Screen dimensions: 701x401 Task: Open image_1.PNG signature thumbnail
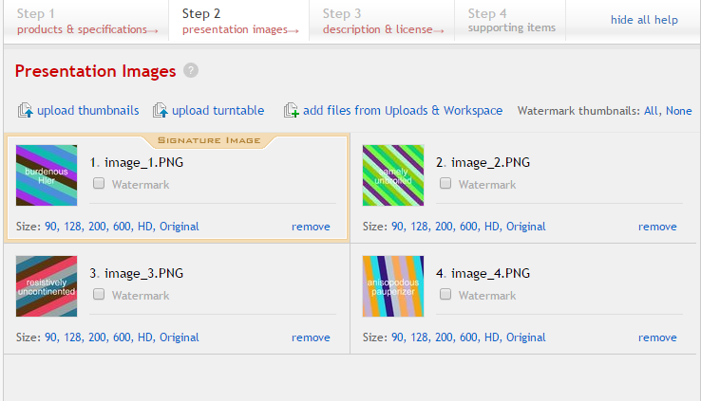[47, 175]
